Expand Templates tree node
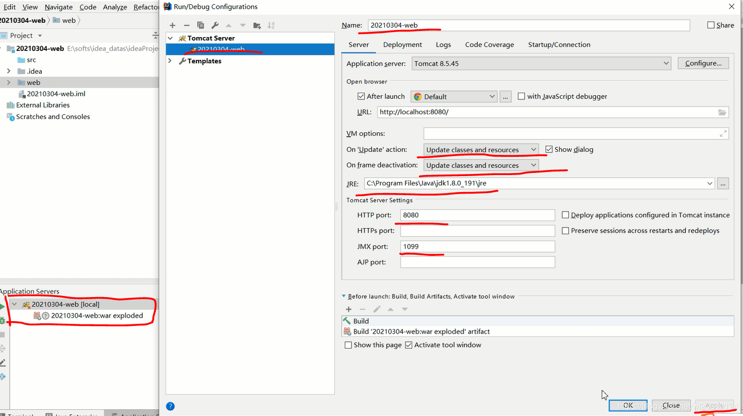 tap(170, 61)
